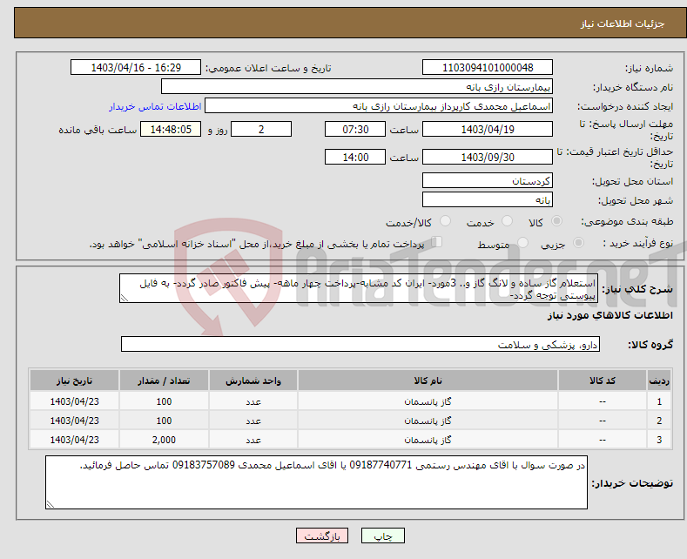This screenshot has height=559, width=687.
Task: Click the resize handle of description box
Action: tap(125, 298)
